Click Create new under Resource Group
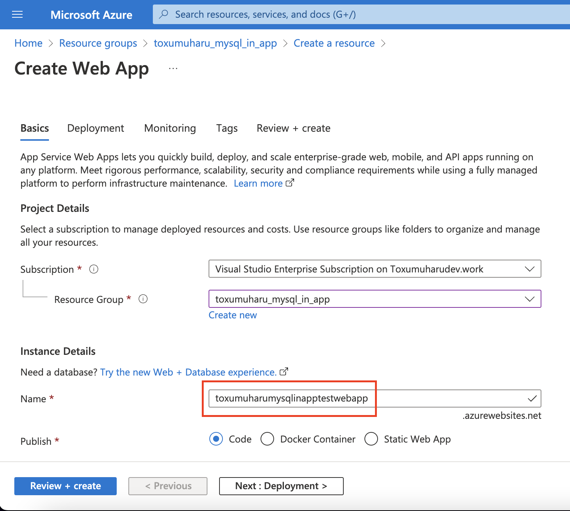 tap(232, 315)
